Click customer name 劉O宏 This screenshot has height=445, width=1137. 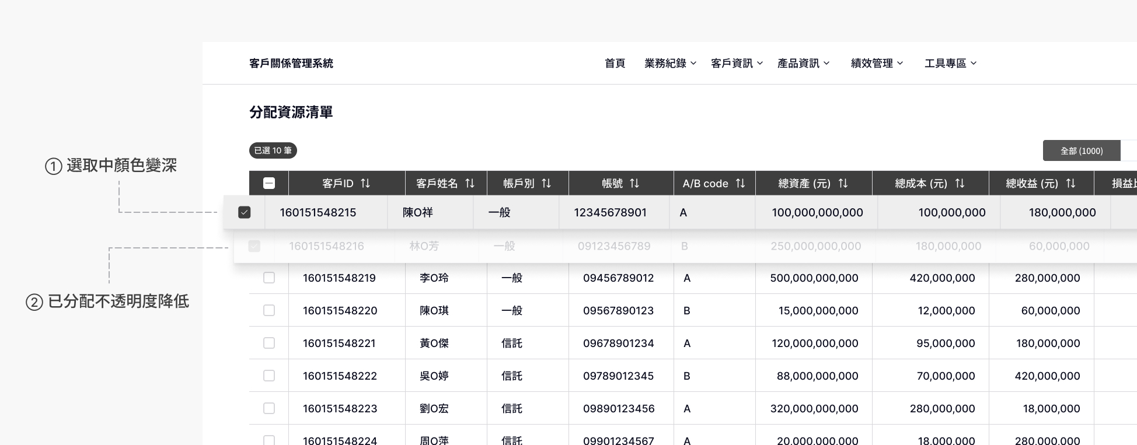click(434, 408)
